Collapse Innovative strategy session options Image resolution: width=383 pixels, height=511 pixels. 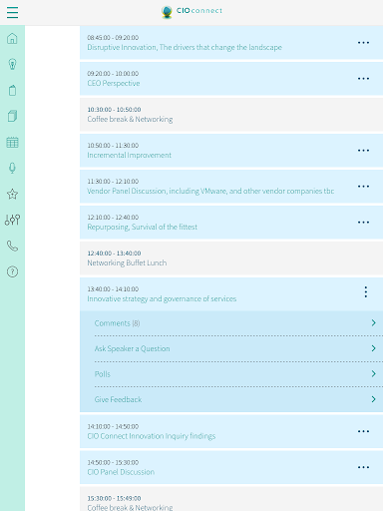pos(366,291)
